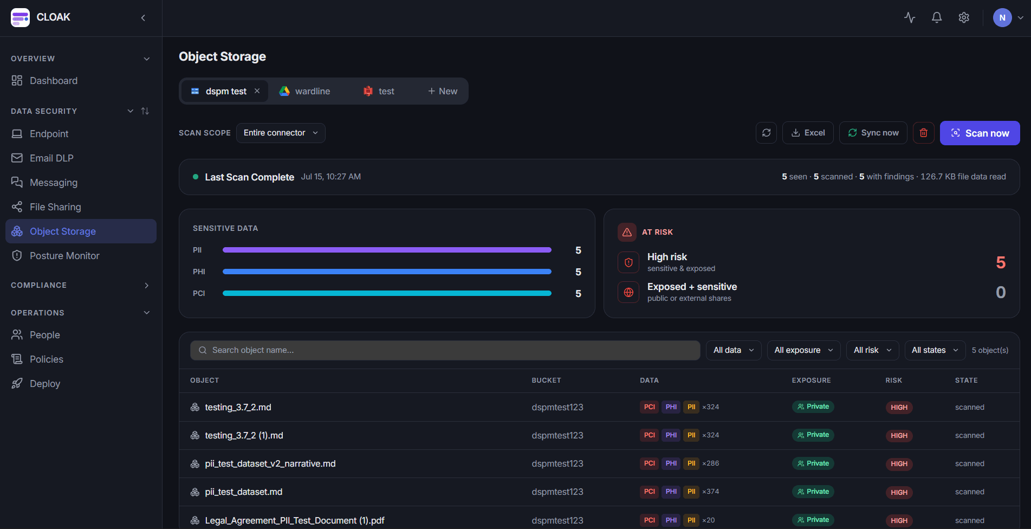The width and height of the screenshot is (1031, 529).
Task: Expand the Compliance section
Action: click(146, 285)
